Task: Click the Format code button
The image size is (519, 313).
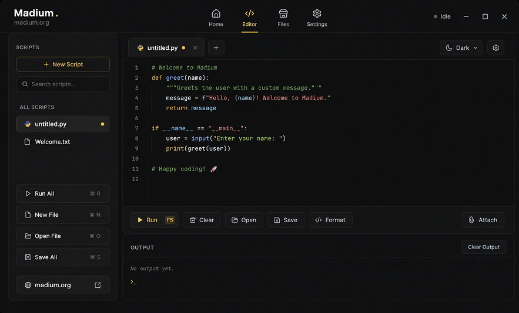Action: point(330,220)
